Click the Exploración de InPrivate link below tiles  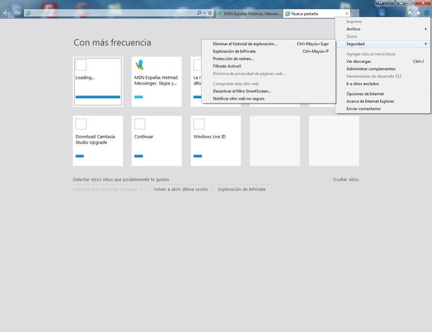[x=242, y=189]
